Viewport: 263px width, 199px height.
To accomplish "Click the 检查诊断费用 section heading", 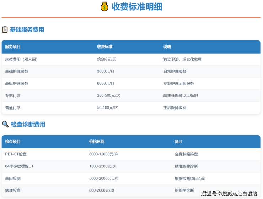I will pos(28,124).
